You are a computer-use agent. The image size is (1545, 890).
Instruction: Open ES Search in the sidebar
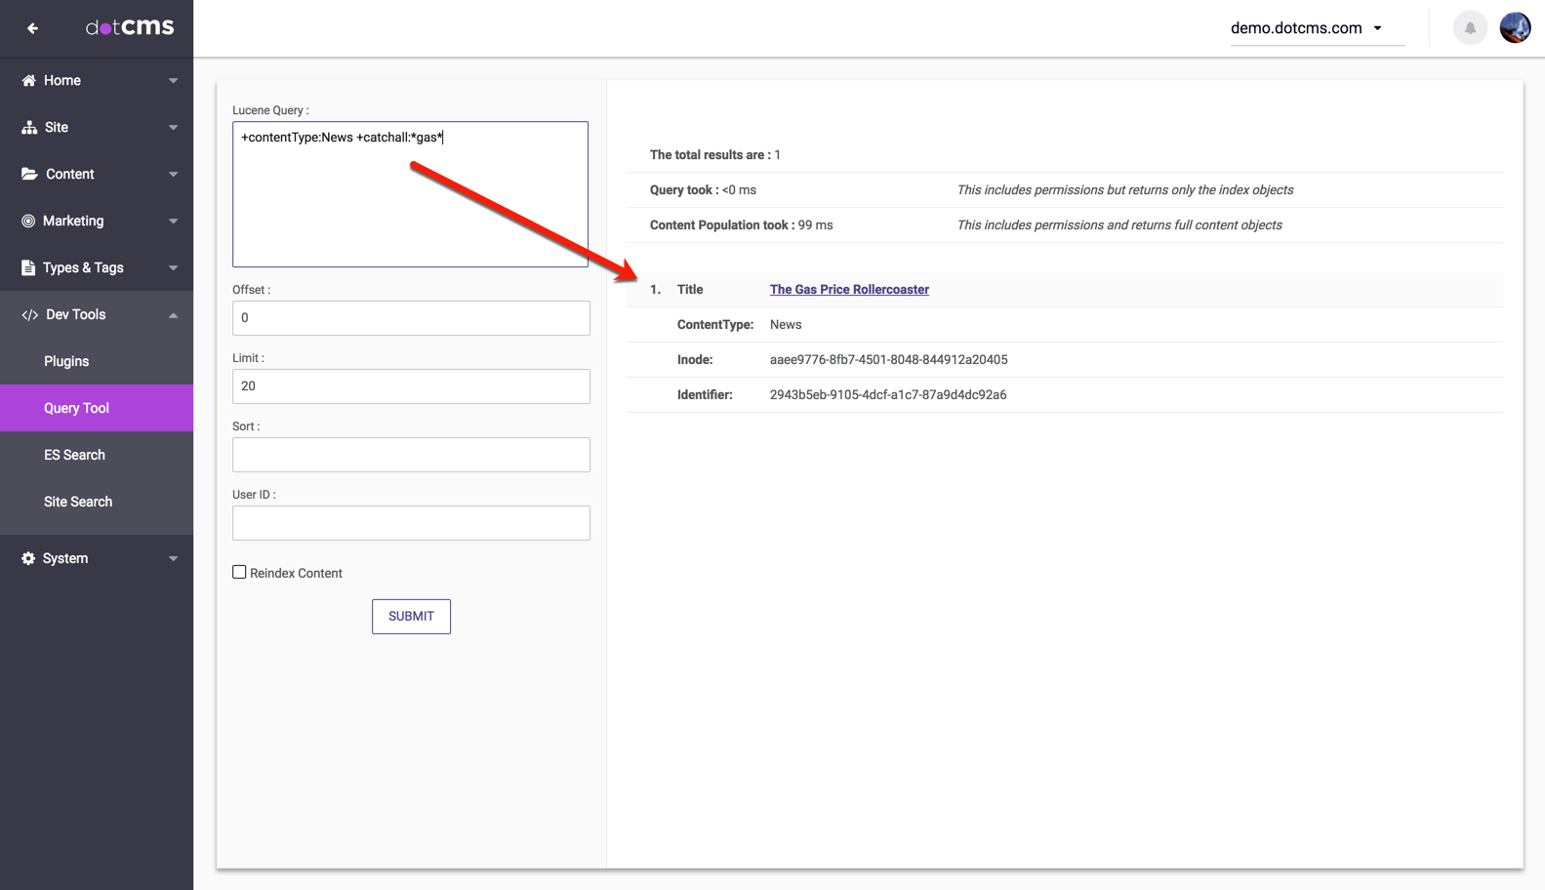74,455
